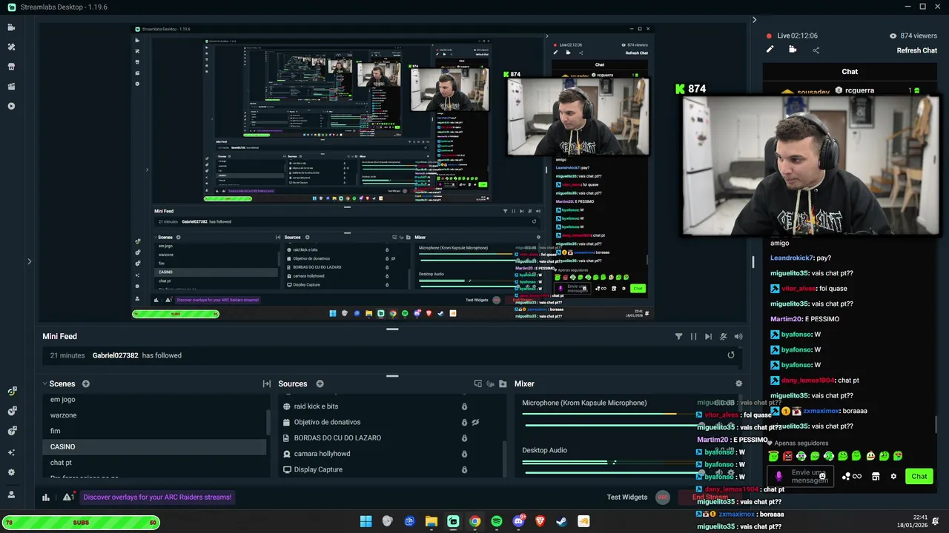Open the notifications warning icon

(x=67, y=497)
